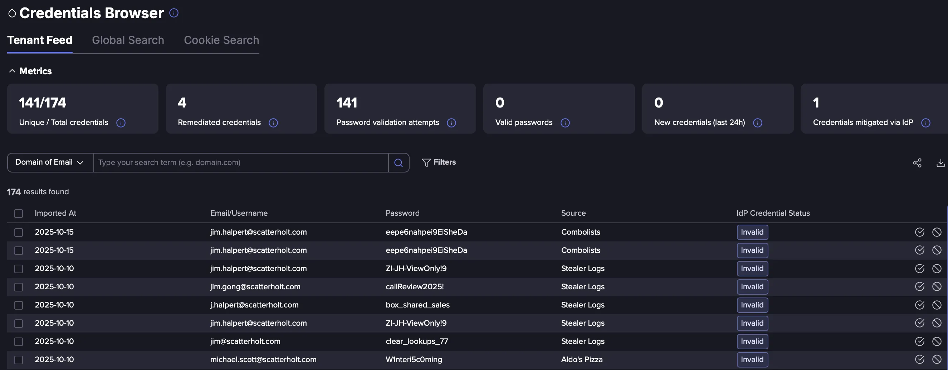Screen dimensions: 948x370
Task: Click info icon on Remediated credentials card
Action: tap(273, 123)
